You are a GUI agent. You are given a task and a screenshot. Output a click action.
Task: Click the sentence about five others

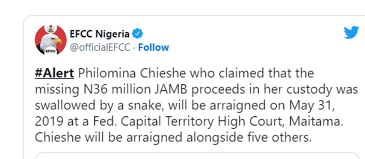(x=173, y=138)
